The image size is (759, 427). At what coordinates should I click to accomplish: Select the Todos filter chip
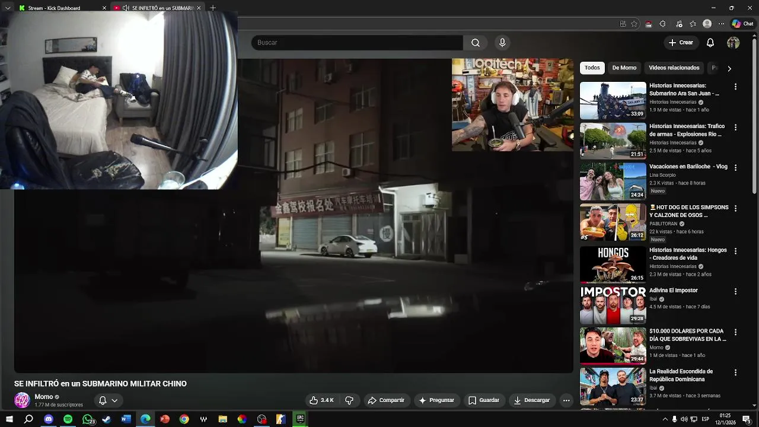pos(592,68)
